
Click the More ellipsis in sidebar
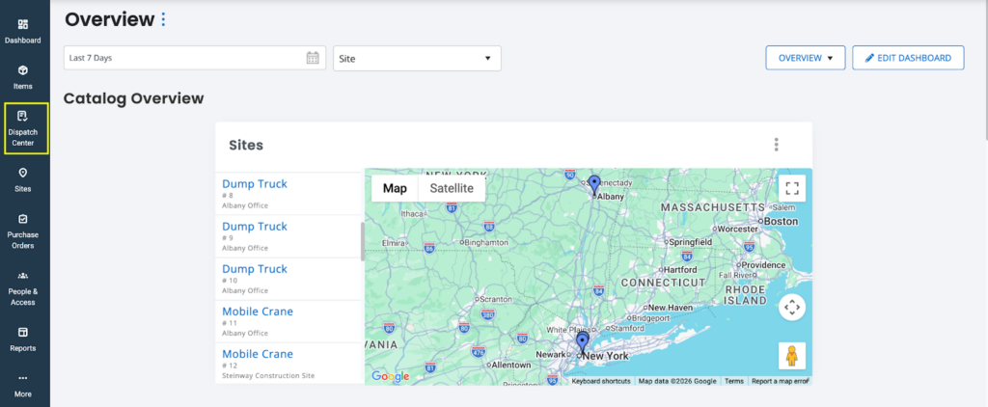pyautogui.click(x=23, y=384)
